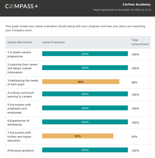
Task: Select the 8-Personal guidance row label
Action: click(21, 151)
